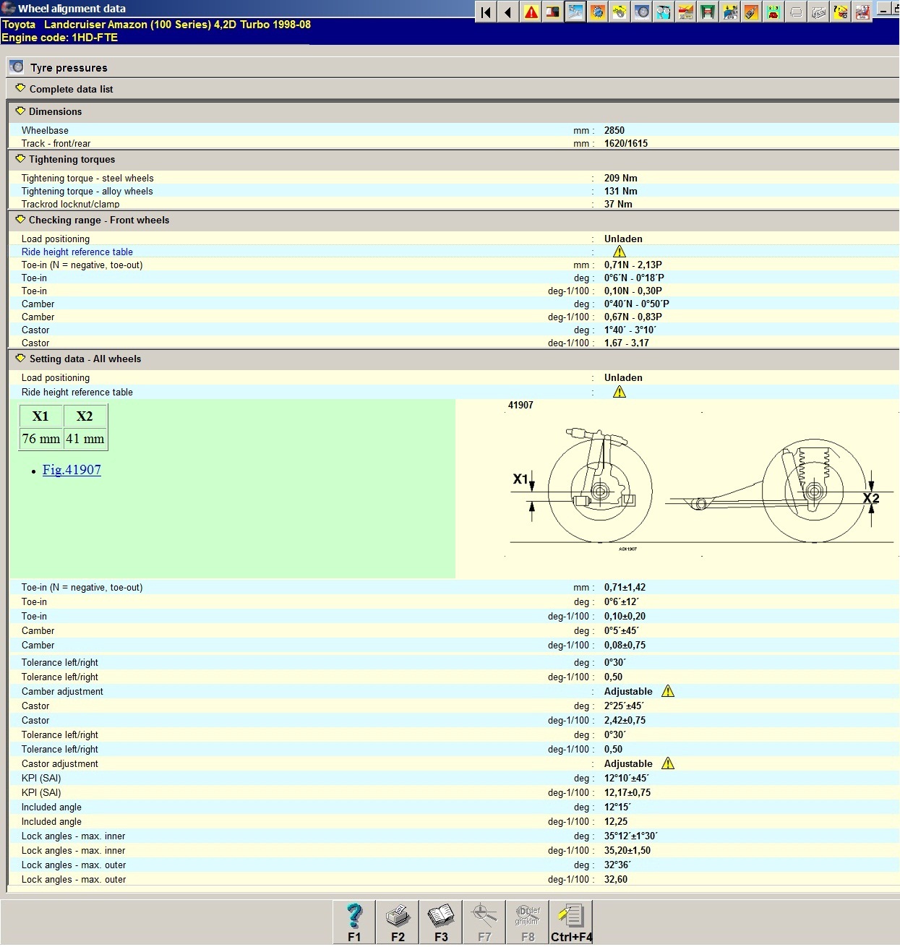Click the F1 help question mark button

coord(354,922)
